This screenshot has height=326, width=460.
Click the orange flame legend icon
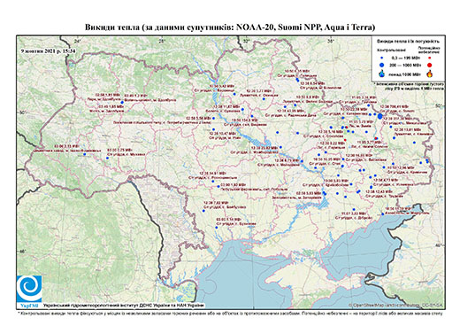coord(430,74)
